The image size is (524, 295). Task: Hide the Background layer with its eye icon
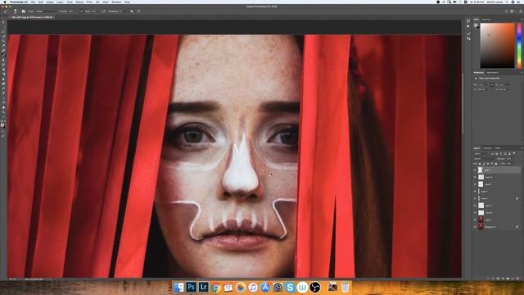click(475, 227)
